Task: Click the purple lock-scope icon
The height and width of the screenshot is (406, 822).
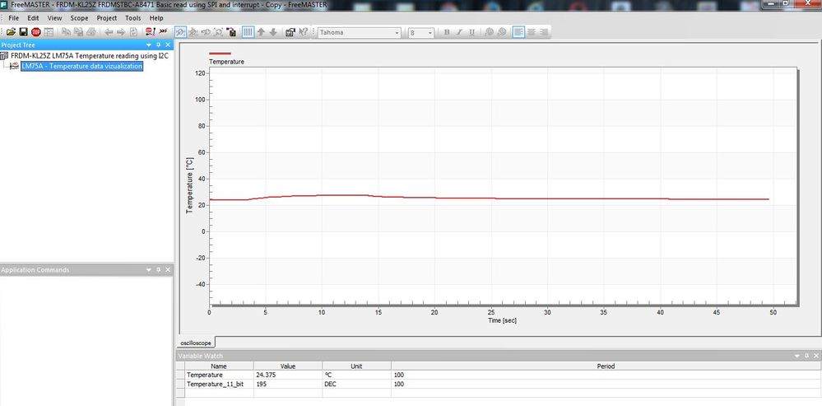Action: pos(232,32)
